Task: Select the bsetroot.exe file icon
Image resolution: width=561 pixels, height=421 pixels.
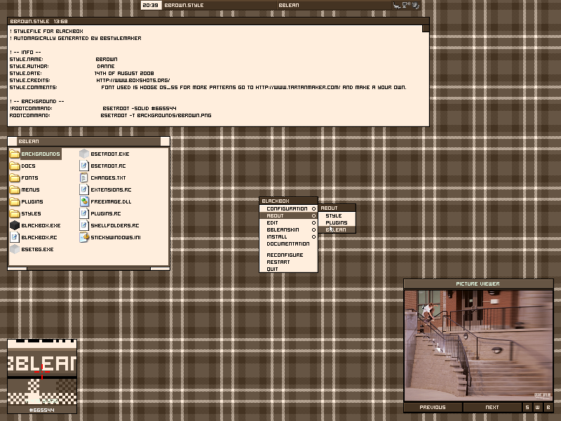Action: pyautogui.click(x=84, y=154)
